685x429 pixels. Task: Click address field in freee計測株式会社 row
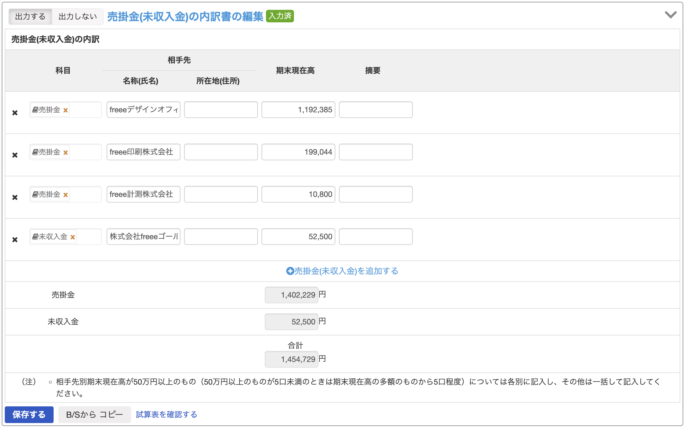221,194
